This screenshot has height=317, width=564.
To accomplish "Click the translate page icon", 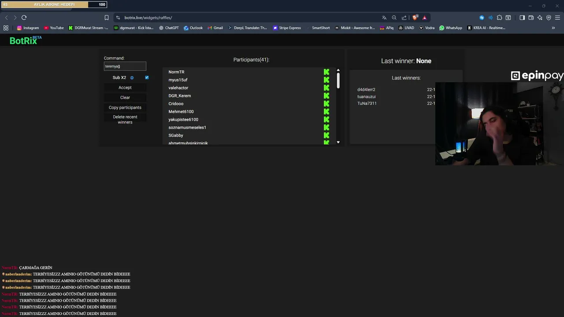I will click(x=384, y=18).
